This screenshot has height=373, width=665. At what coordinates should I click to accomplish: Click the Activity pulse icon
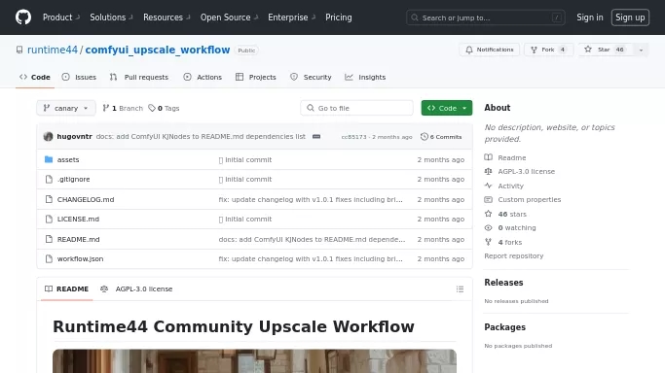[489, 186]
